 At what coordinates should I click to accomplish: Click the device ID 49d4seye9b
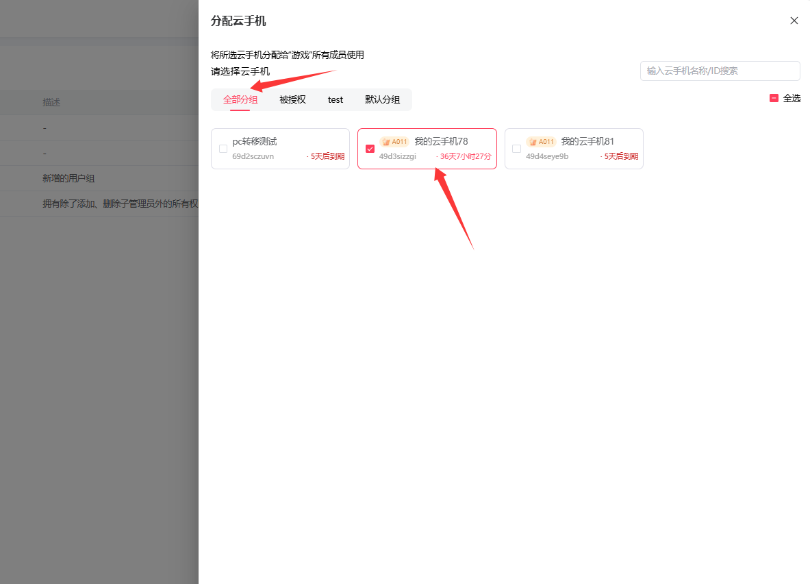click(x=547, y=156)
